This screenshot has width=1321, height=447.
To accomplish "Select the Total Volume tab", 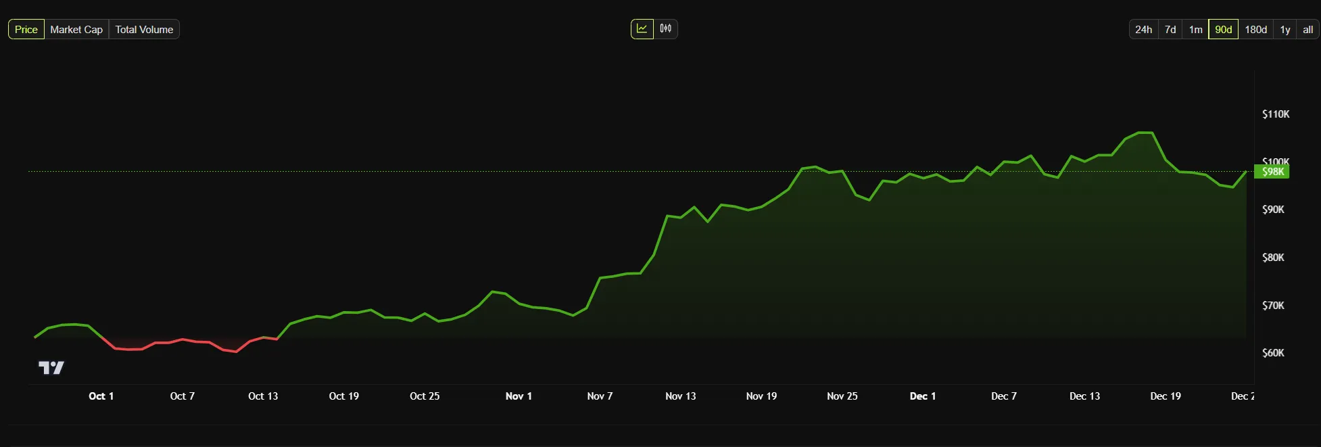I will tap(144, 30).
